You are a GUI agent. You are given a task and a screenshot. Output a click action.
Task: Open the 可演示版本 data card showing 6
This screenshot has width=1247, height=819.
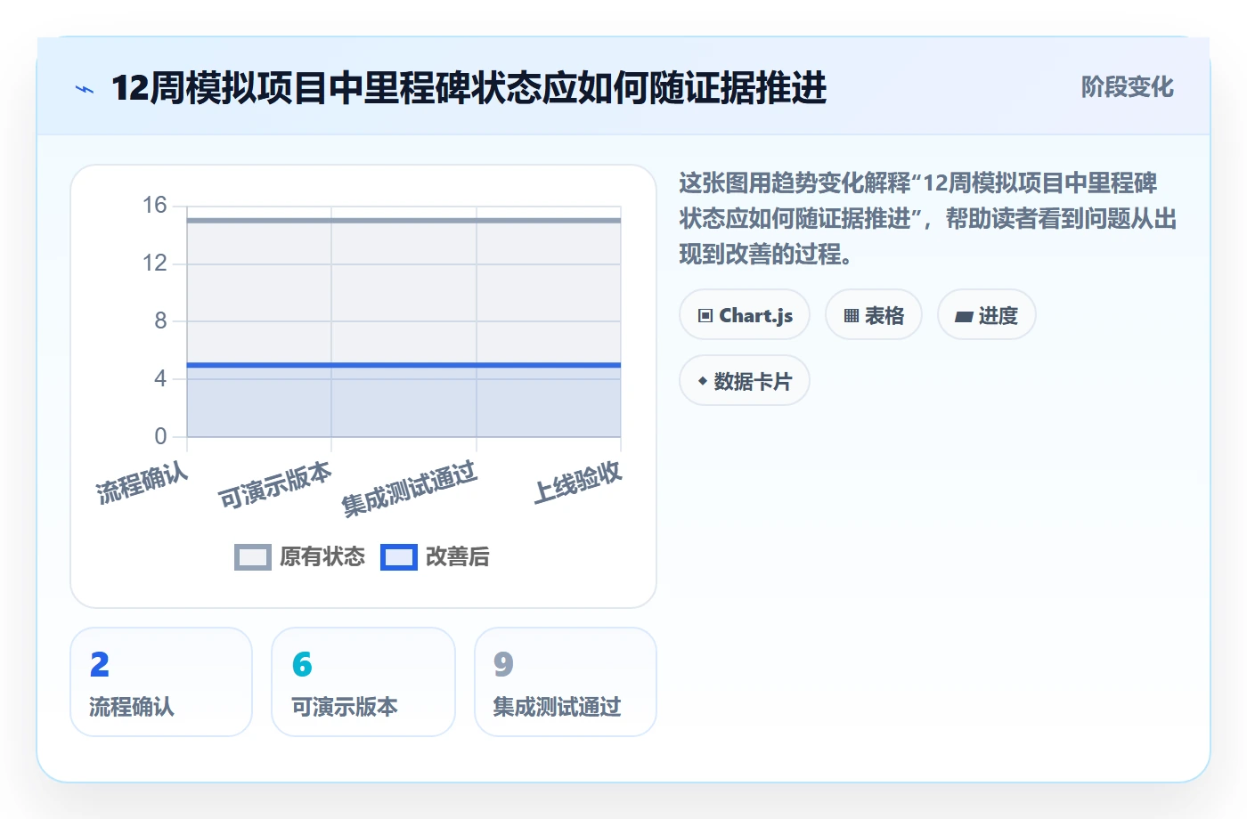[x=363, y=682]
